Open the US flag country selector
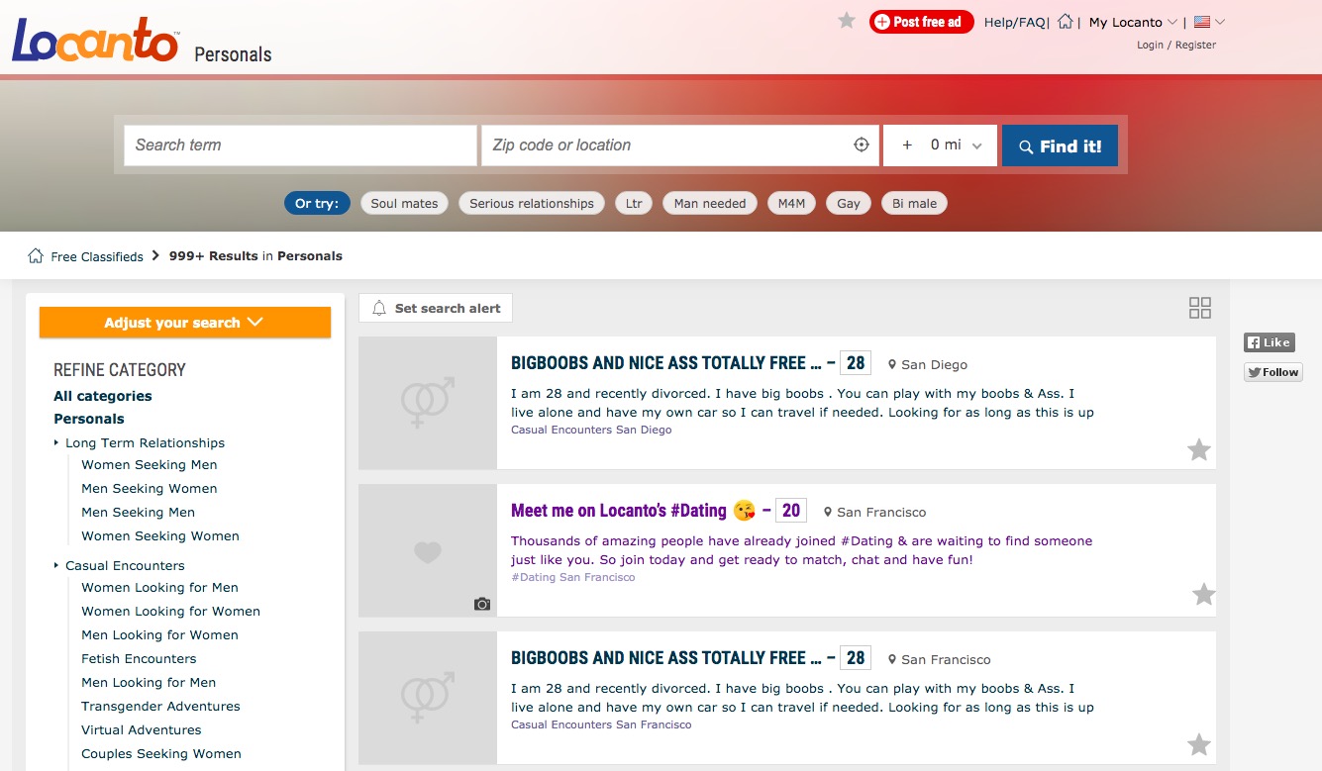1322x771 pixels. [1209, 22]
